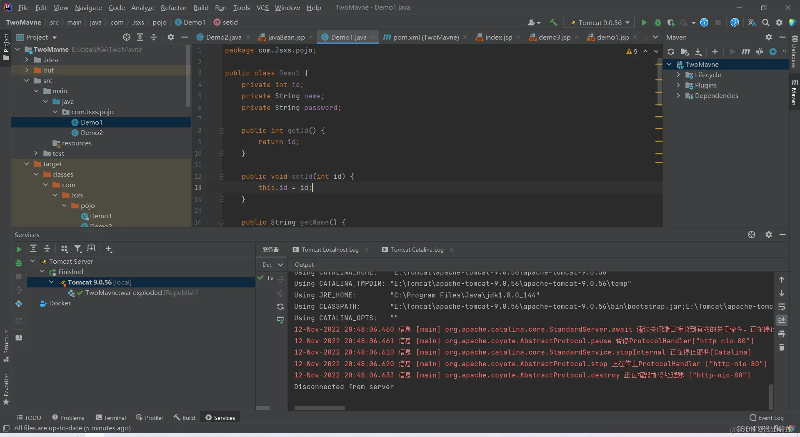Screen dimensions: 800x437
Task: Expand the test folder
Action: tap(36, 153)
